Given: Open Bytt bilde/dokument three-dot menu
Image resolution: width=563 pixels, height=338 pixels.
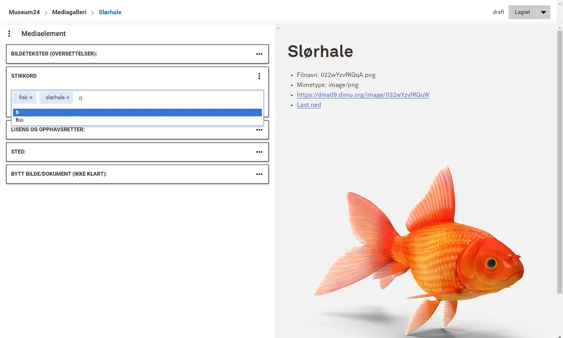Looking at the screenshot, I should [259, 174].
